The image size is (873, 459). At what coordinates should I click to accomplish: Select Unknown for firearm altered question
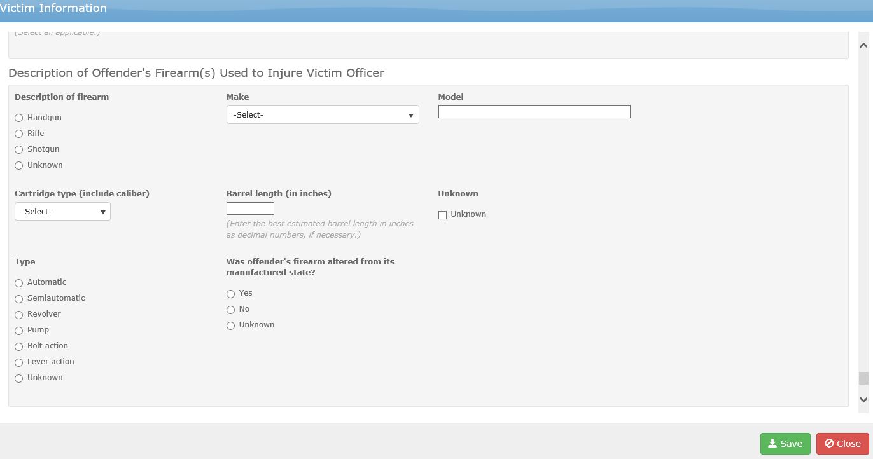[x=231, y=325]
